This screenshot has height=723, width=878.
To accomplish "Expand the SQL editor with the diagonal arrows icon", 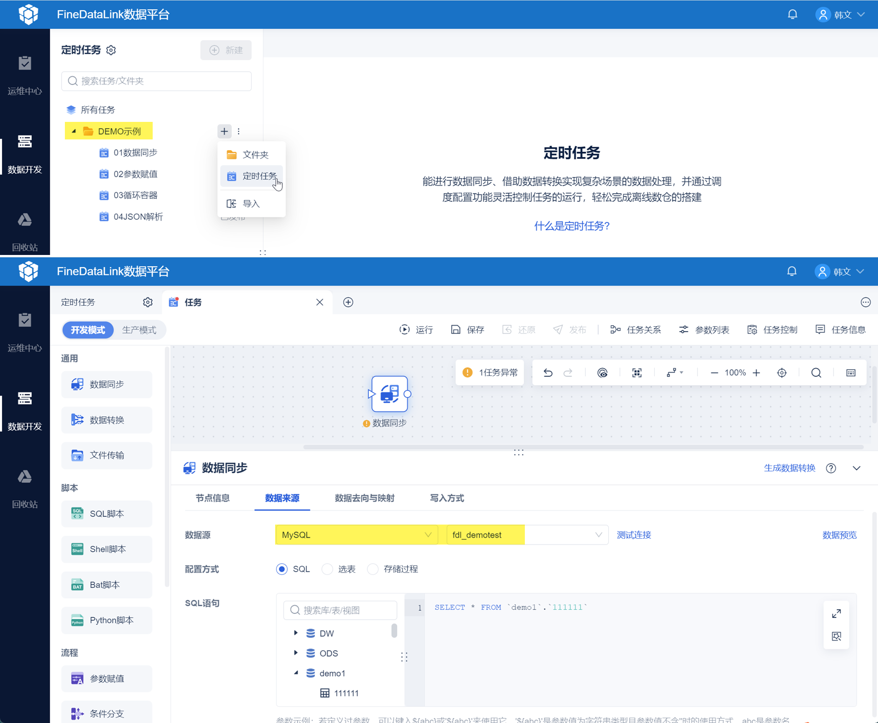I will 837,613.
